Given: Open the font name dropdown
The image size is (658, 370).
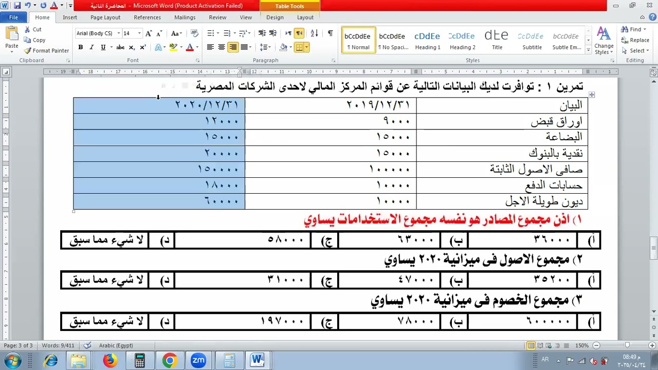Looking at the screenshot, I should [119, 33].
